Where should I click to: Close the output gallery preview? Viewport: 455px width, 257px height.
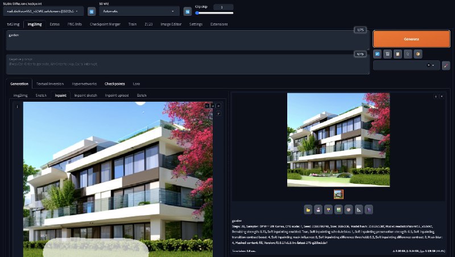pos(441,96)
